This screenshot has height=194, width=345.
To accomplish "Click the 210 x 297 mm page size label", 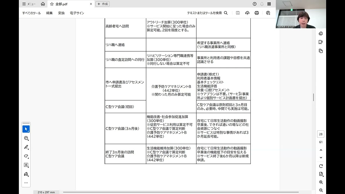I will click(x=46, y=192).
